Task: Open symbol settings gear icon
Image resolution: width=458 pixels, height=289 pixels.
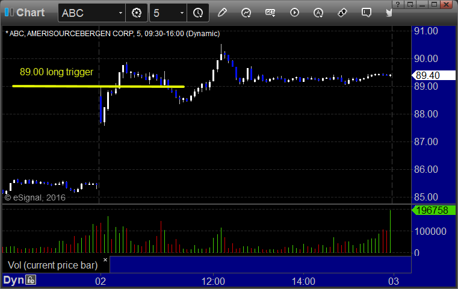Action: point(137,13)
